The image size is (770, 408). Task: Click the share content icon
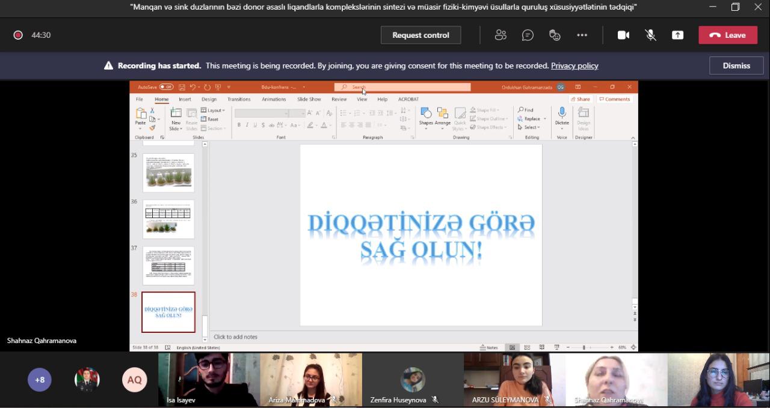pyautogui.click(x=677, y=35)
